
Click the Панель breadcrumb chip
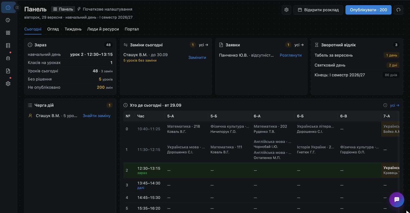coord(63,9)
